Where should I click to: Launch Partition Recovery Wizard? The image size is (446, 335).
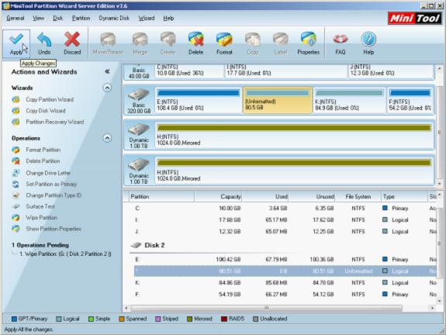point(55,122)
